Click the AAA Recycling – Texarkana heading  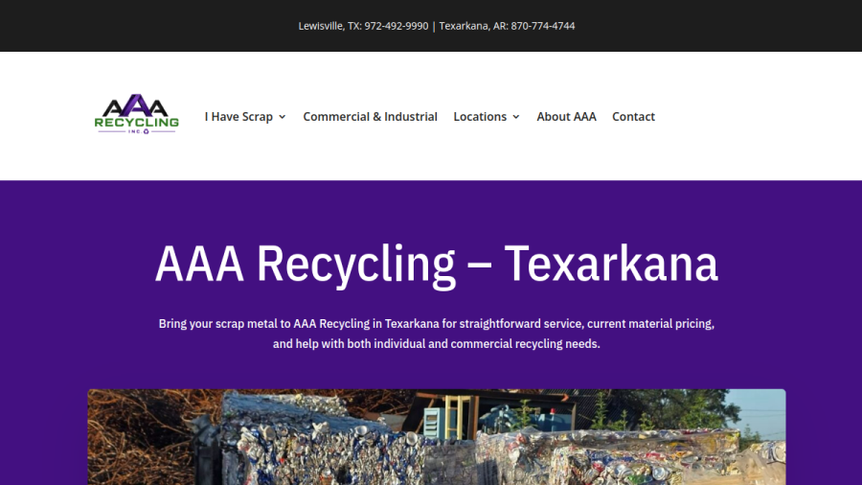437,265
